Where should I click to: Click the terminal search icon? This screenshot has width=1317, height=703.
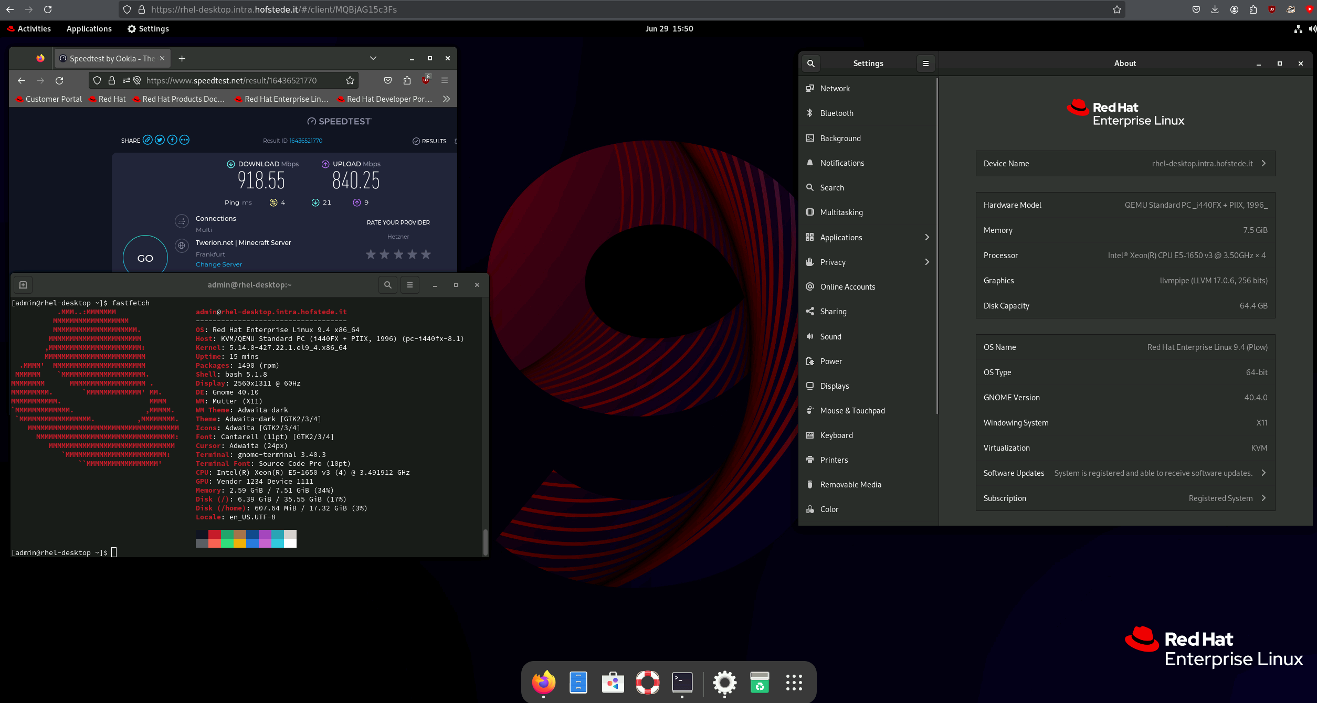(387, 285)
